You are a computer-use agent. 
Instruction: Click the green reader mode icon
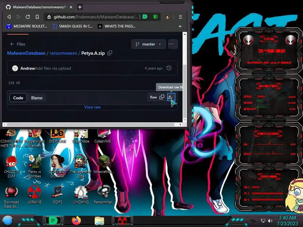[x=145, y=17]
